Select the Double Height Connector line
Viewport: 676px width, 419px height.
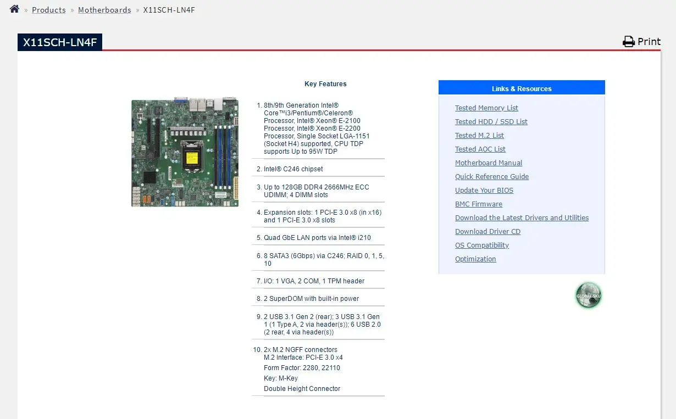coord(302,389)
